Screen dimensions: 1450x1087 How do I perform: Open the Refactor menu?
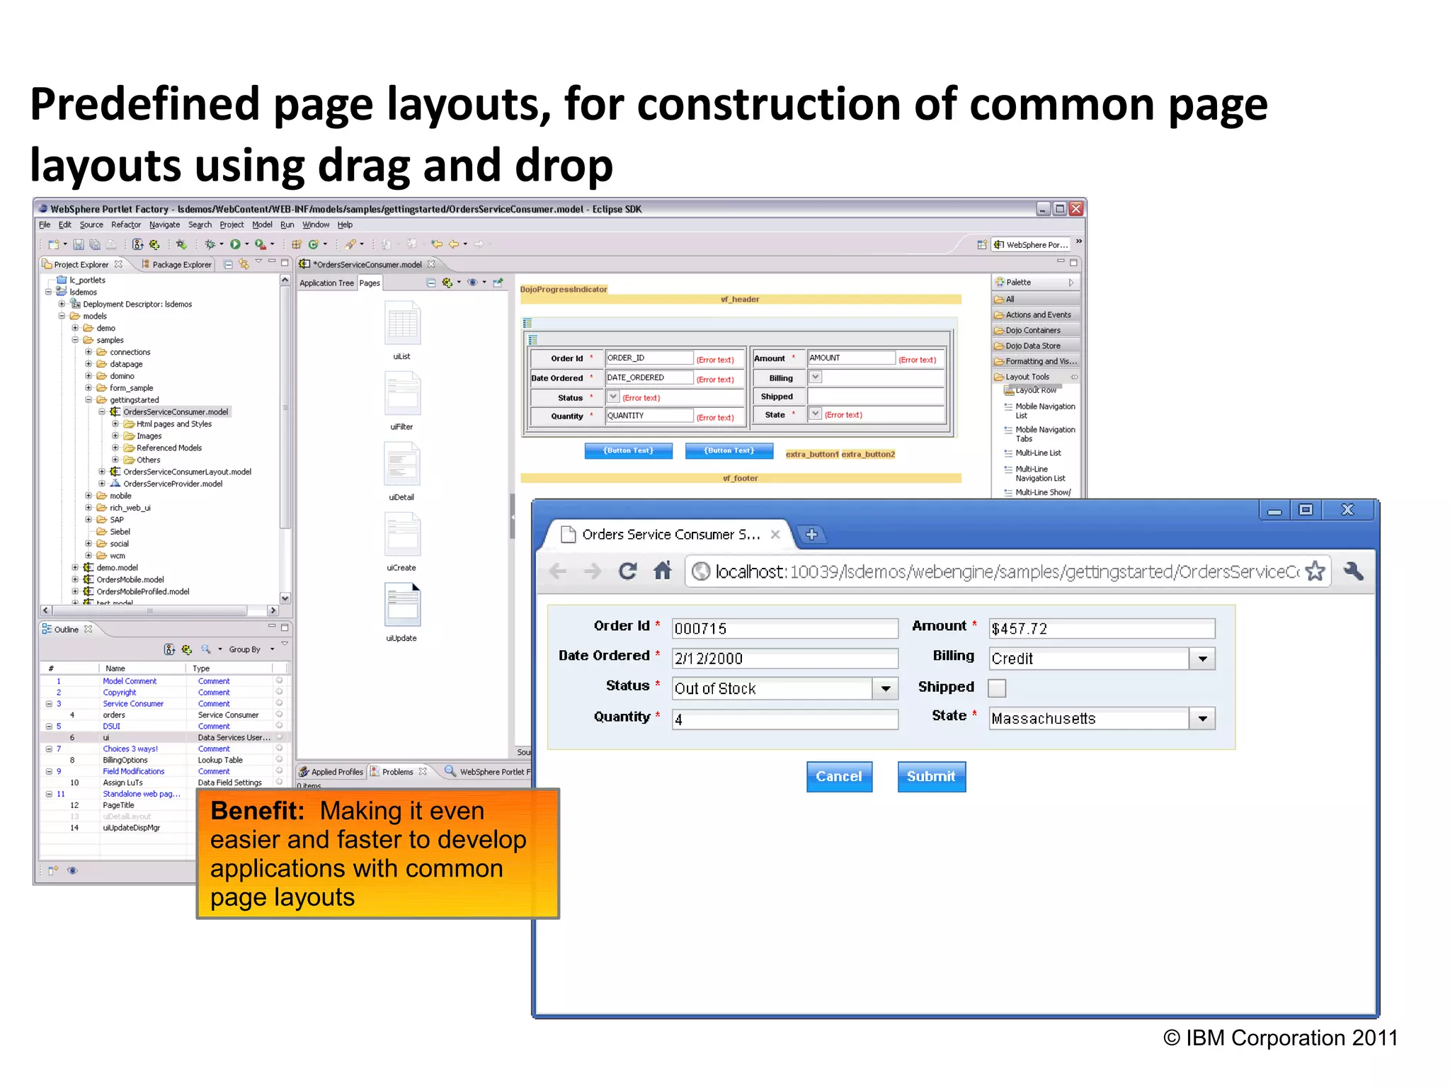126,225
